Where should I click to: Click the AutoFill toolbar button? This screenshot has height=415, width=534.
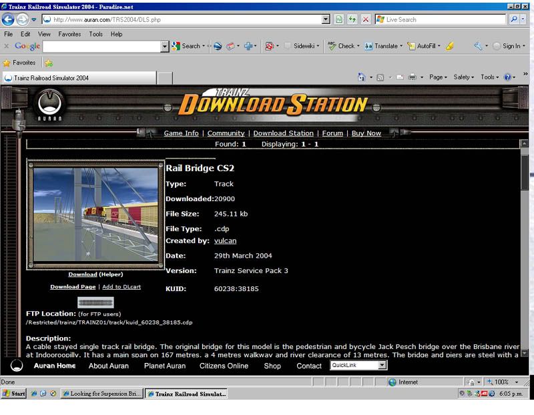tap(424, 46)
